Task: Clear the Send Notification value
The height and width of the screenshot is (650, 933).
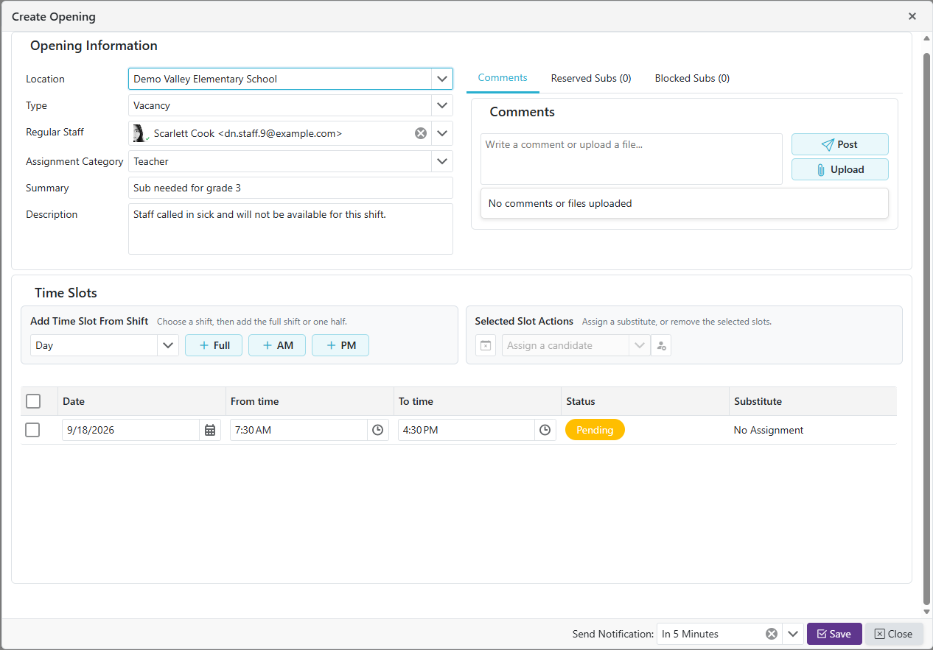Action: coord(771,634)
